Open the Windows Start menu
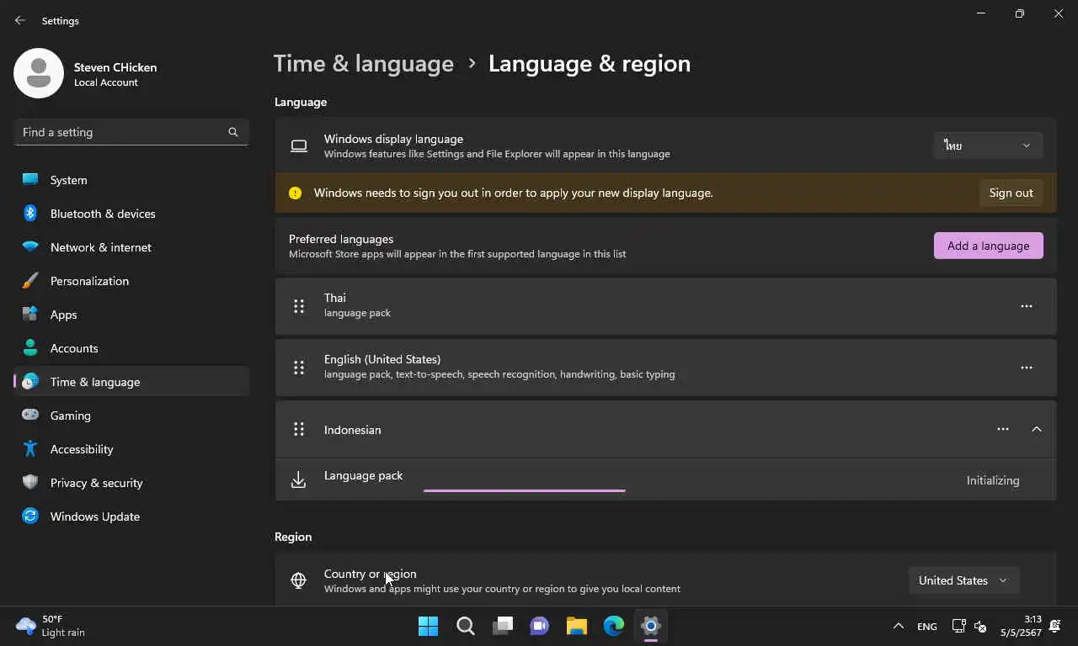The height and width of the screenshot is (646, 1078). point(429,626)
